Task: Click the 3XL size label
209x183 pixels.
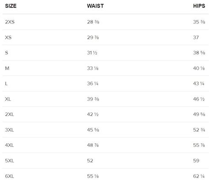Action: click(x=9, y=130)
